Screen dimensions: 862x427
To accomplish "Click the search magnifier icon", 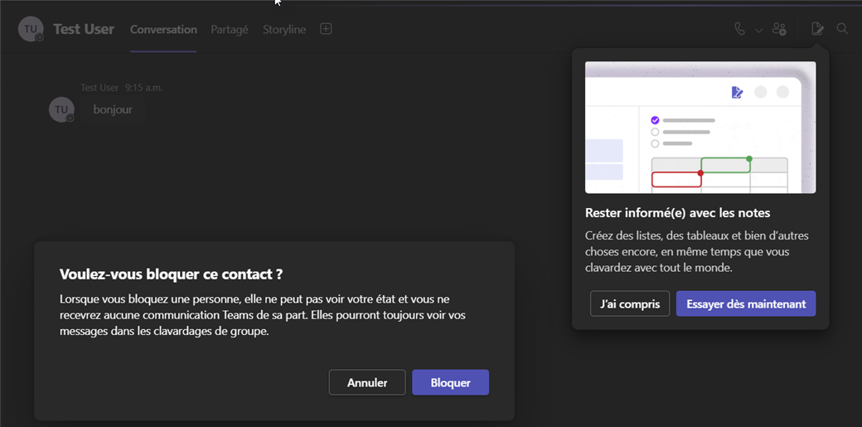I will [842, 29].
